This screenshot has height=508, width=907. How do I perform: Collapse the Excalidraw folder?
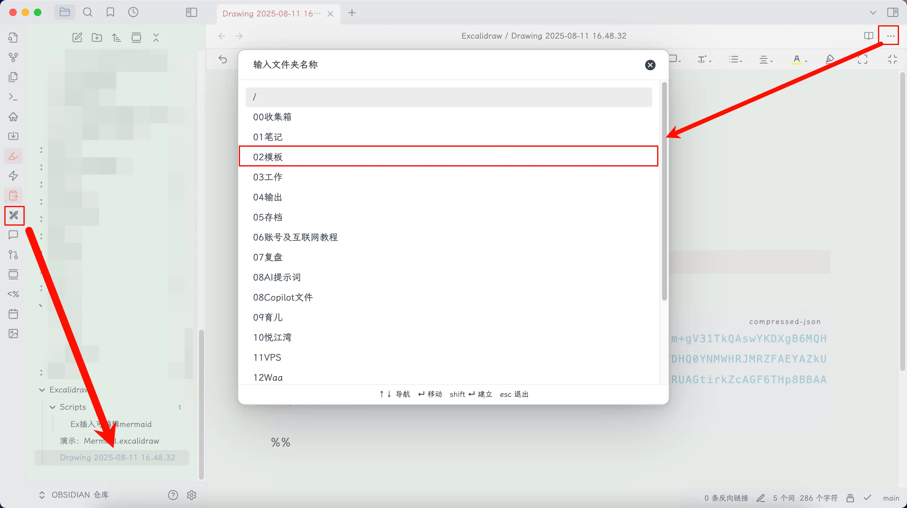point(42,390)
